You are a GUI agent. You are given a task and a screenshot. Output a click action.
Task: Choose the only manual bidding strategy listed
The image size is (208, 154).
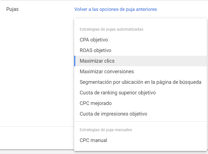[x=93, y=140]
